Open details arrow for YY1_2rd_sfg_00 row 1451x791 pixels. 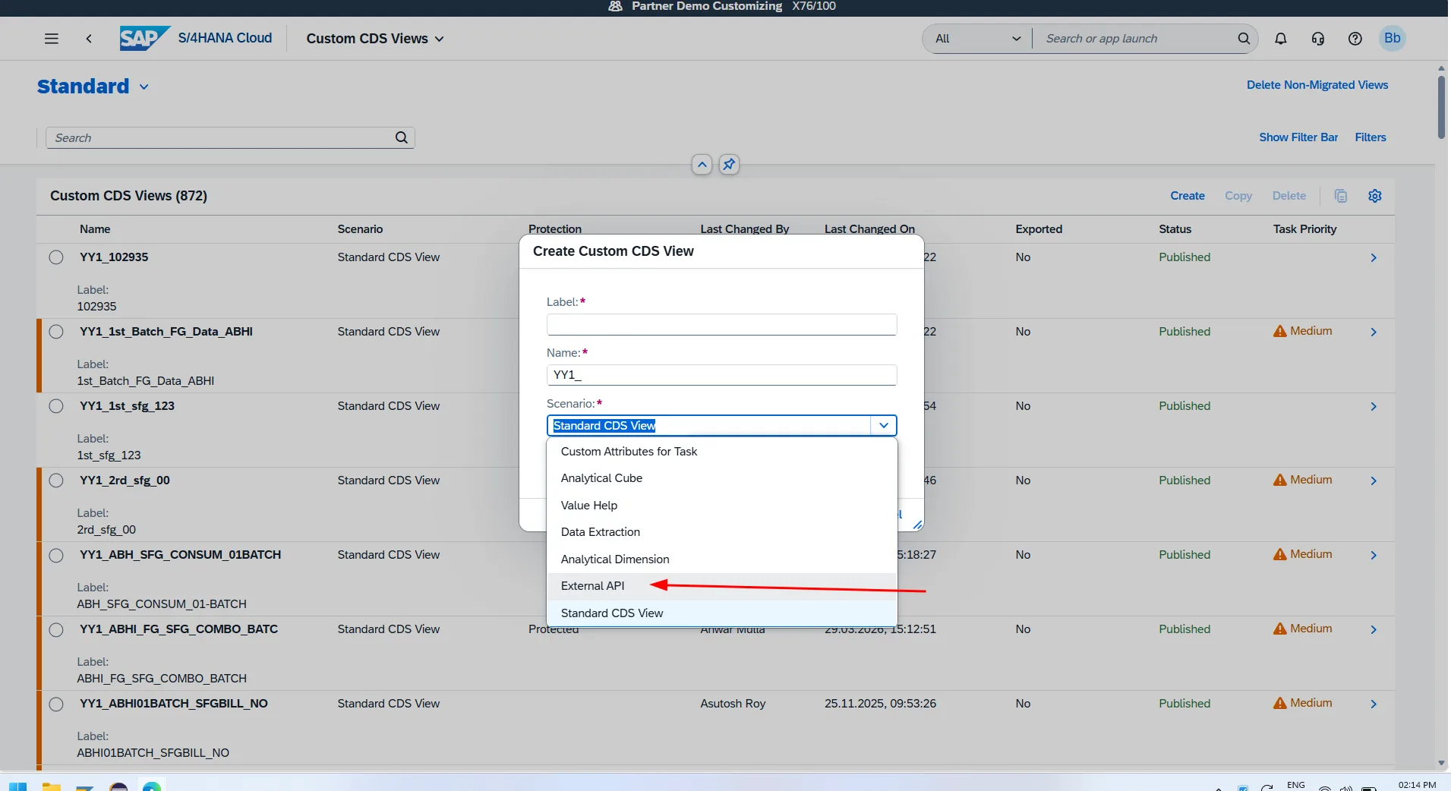pyautogui.click(x=1374, y=481)
